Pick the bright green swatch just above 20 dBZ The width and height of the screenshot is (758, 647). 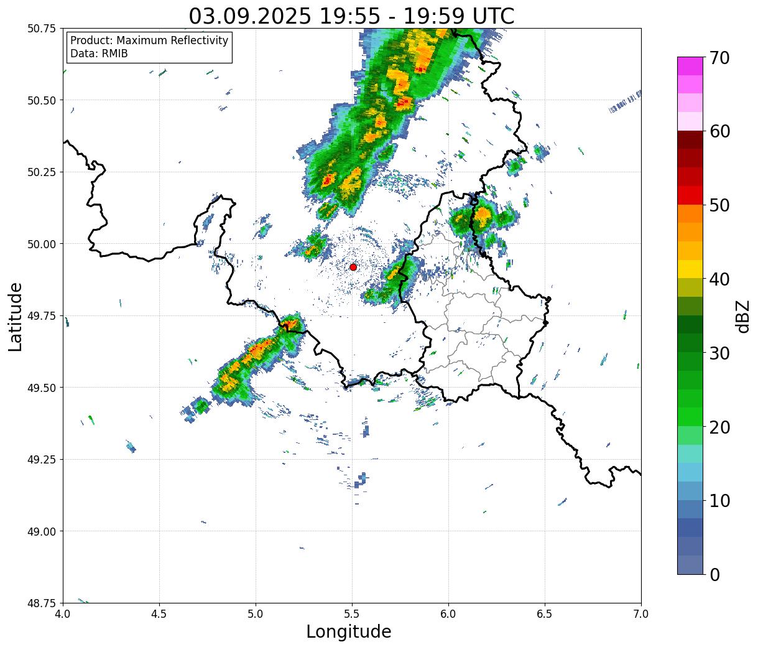(x=690, y=417)
